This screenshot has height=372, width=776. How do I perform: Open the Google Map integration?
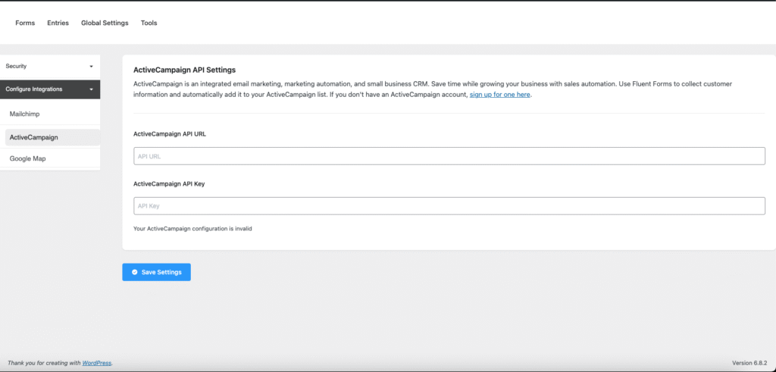pyautogui.click(x=27, y=159)
